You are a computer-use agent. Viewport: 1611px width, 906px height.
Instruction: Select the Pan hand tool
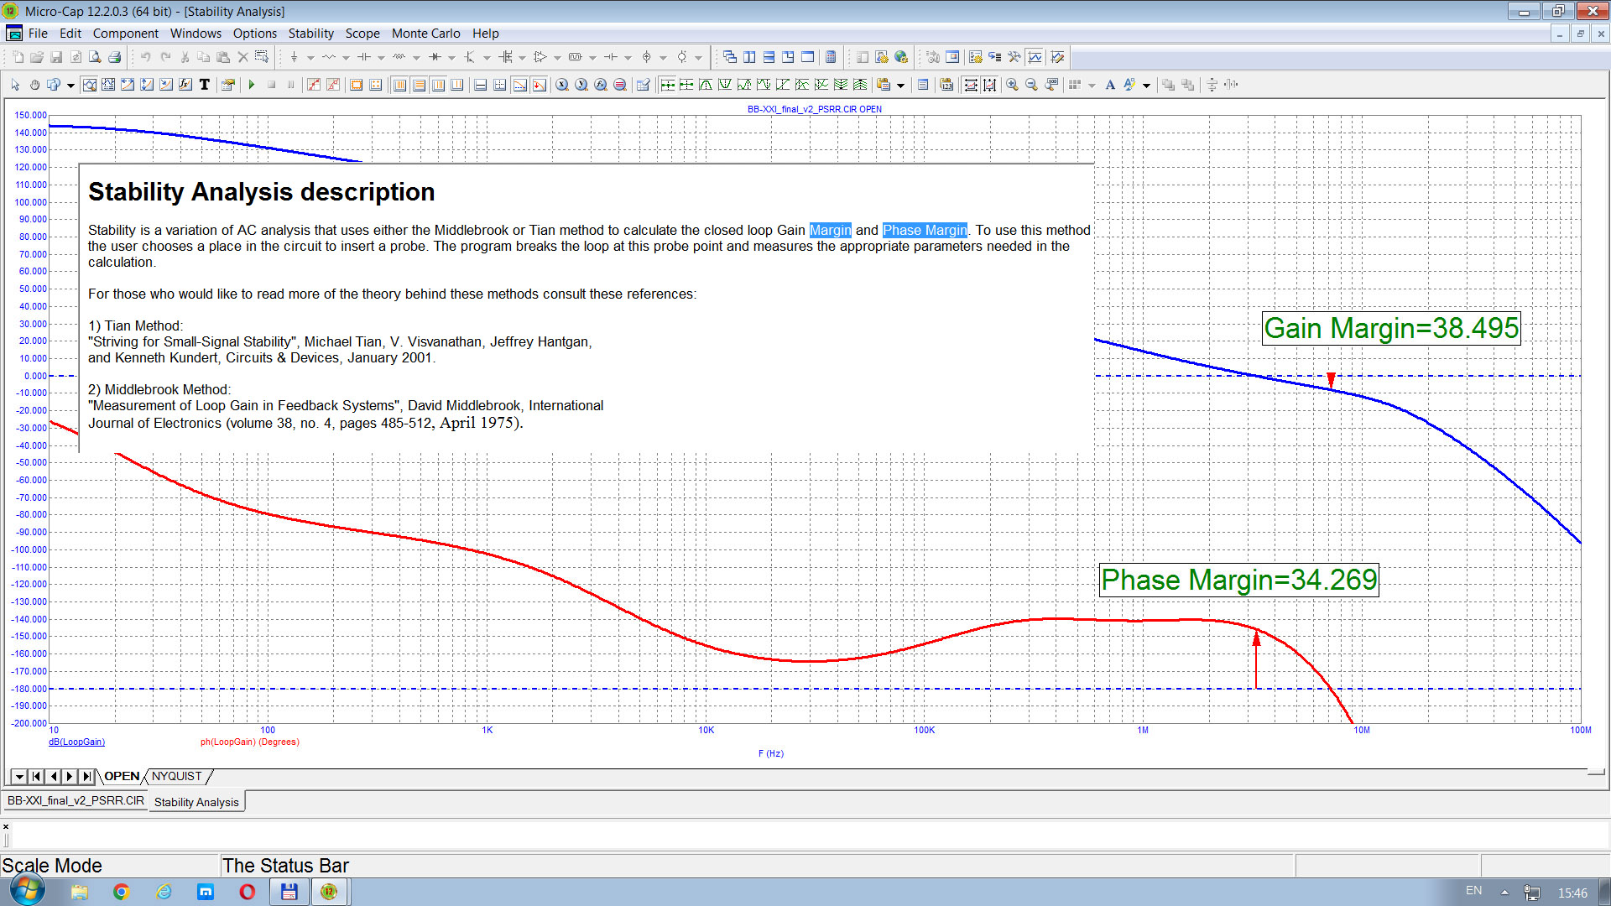coord(34,85)
